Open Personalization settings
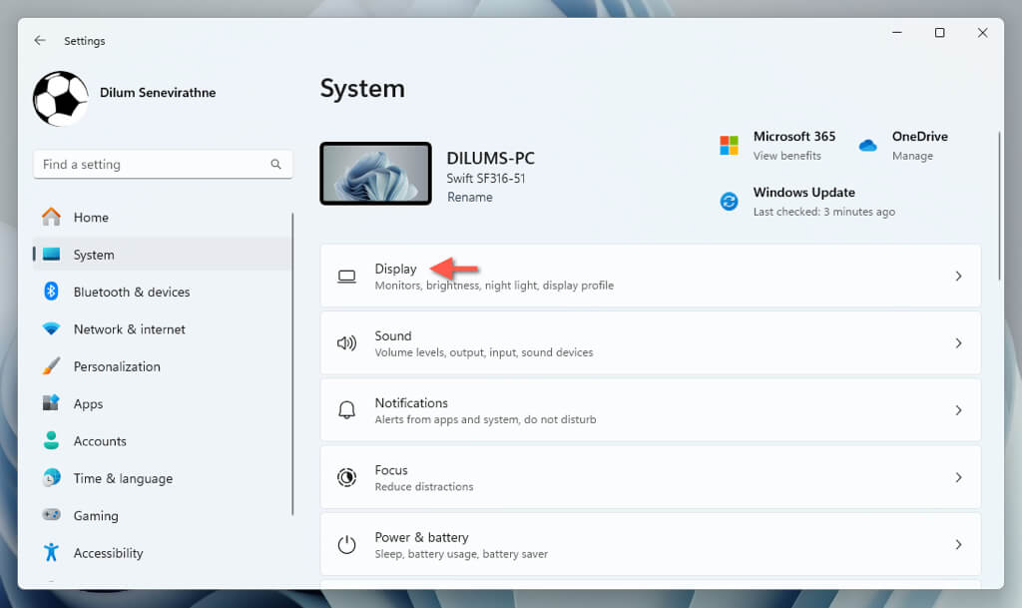This screenshot has width=1022, height=608. tap(162, 365)
